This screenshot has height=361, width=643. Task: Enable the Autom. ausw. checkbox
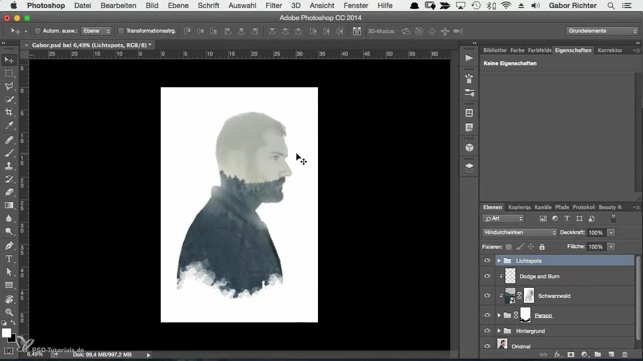pos(38,31)
